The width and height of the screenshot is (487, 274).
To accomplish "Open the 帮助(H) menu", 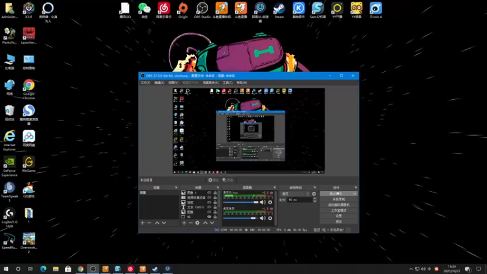I will (x=242, y=83).
